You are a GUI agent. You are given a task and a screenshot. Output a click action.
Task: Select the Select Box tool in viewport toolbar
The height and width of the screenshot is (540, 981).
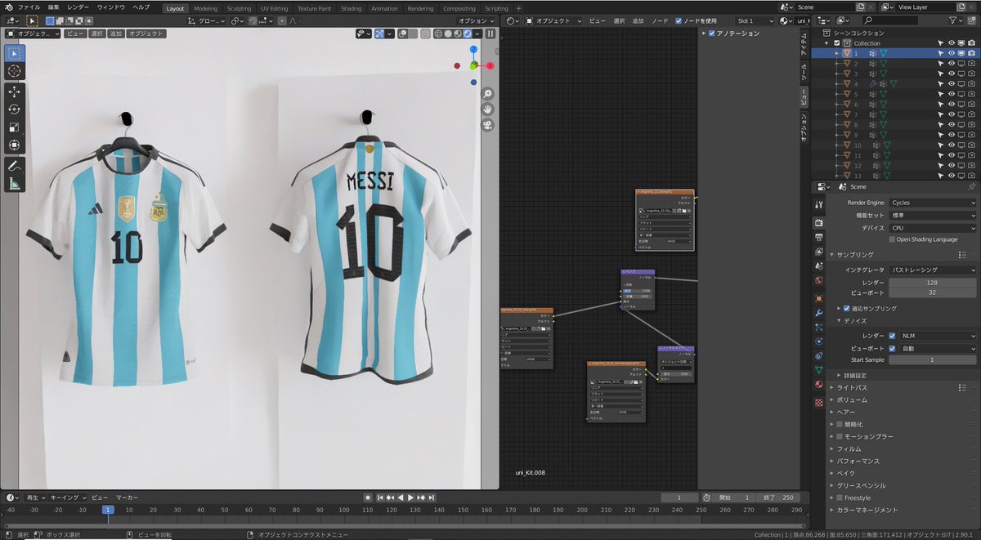coord(15,53)
